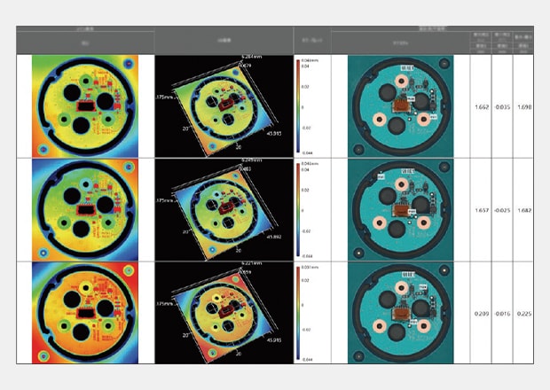Click the color scale bar in the 1.662 row

(x=298, y=105)
